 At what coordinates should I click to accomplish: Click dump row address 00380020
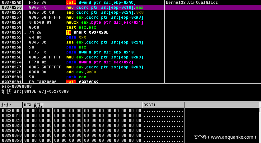coord(12,121)
